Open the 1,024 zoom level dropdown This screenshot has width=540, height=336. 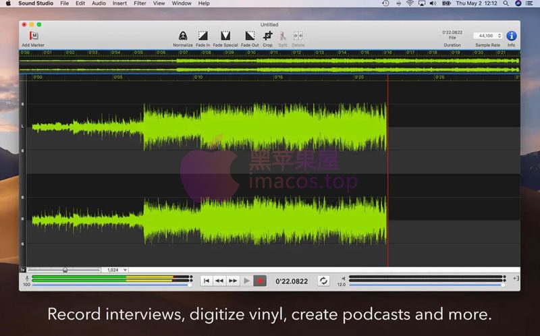[117, 270]
